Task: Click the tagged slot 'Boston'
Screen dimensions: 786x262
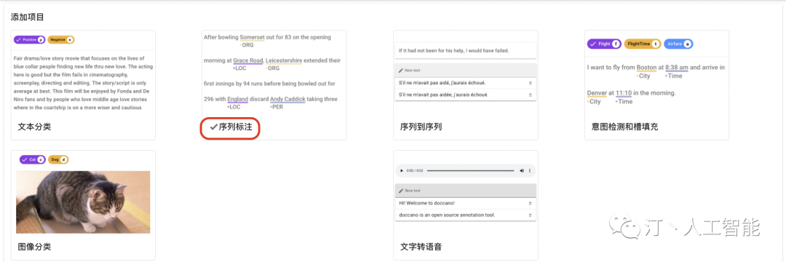Action: pos(646,68)
